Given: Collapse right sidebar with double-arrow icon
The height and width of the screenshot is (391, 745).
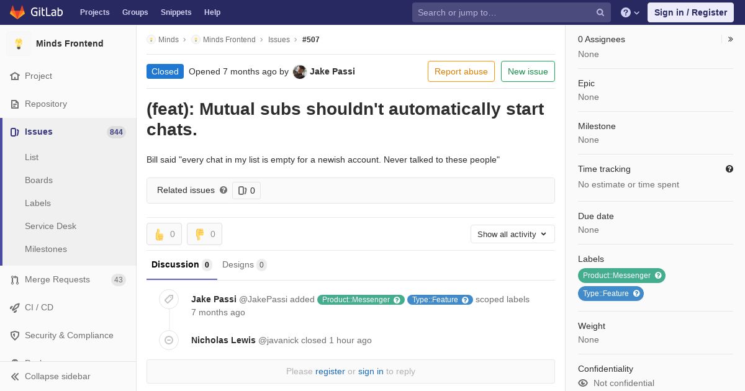Looking at the screenshot, I should point(731,39).
